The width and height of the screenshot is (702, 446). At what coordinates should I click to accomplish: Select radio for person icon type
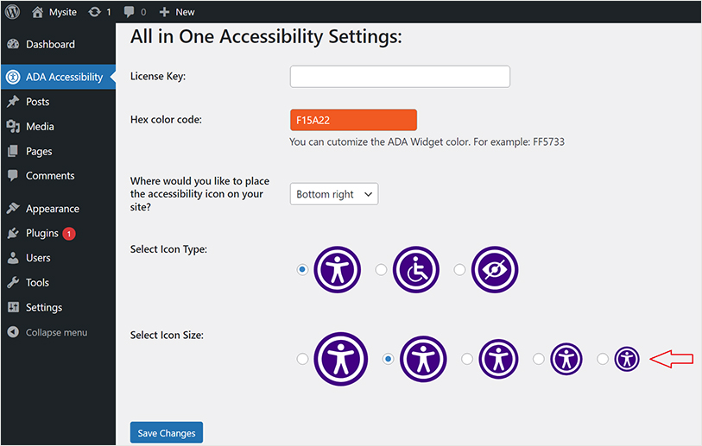(302, 270)
